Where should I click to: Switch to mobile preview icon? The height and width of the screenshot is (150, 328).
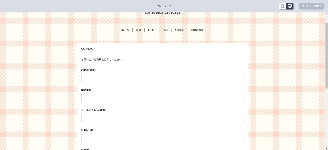[x=283, y=6]
